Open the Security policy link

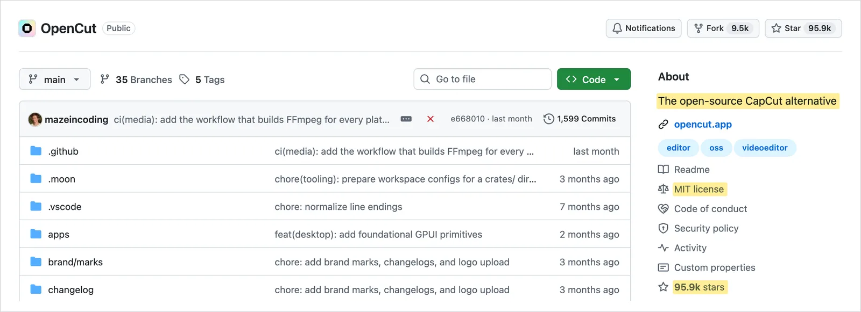[x=707, y=228]
